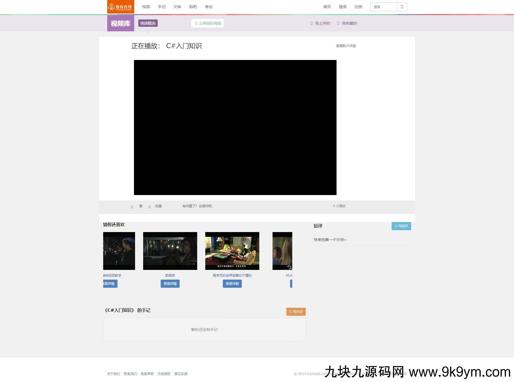Toggle playback on the video player

pos(235,127)
